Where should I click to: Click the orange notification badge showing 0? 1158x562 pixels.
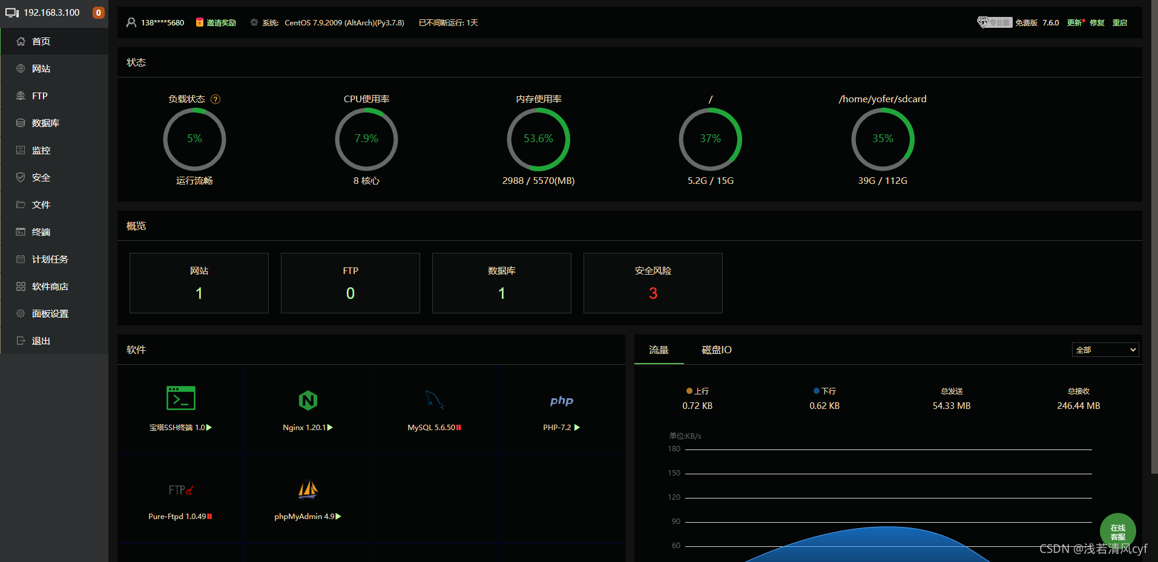point(98,13)
